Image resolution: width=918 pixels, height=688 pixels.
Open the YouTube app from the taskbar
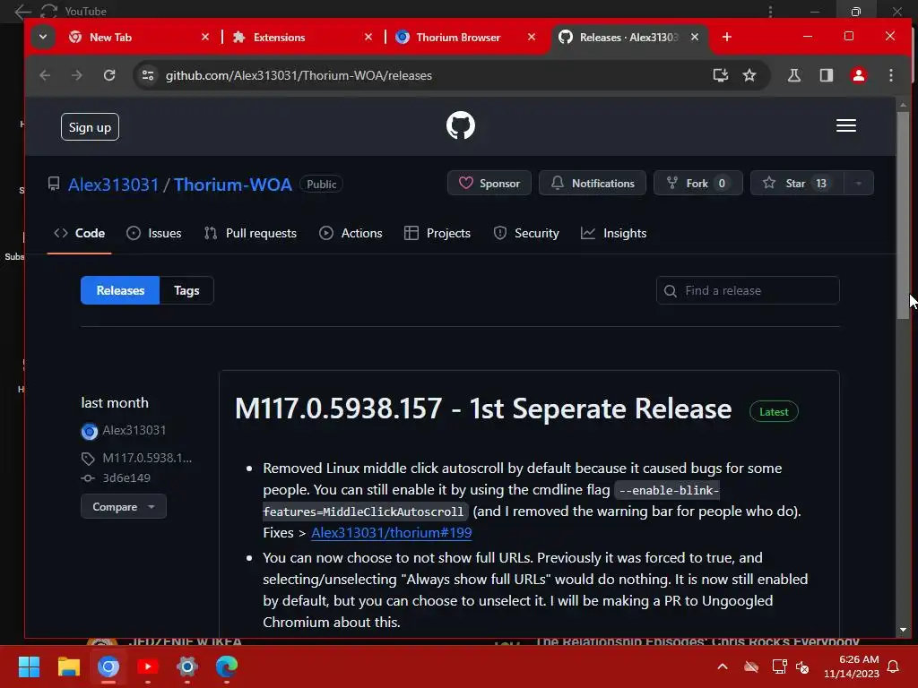pyautogui.click(x=148, y=666)
